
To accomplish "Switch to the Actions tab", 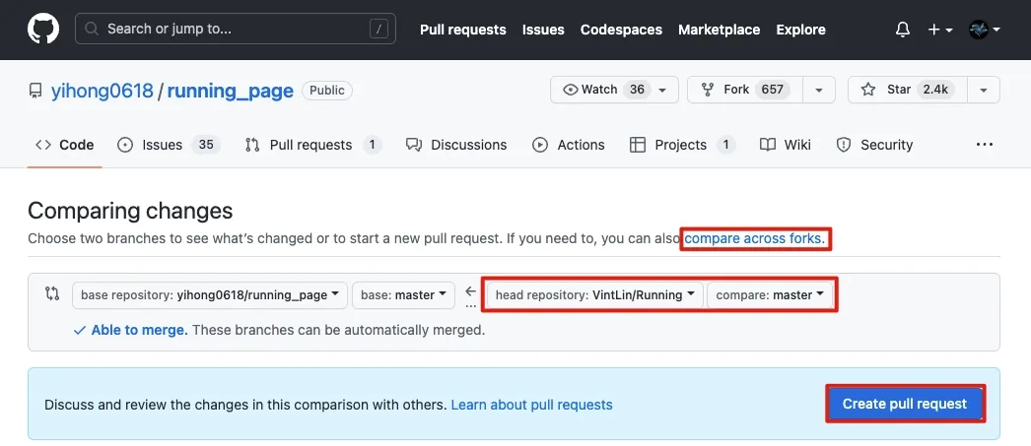I will 568,145.
